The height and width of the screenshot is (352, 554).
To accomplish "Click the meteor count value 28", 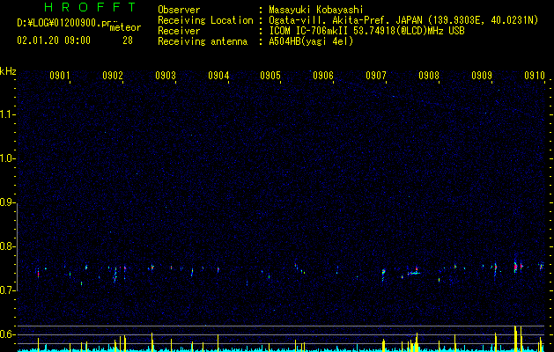I will pos(128,40).
